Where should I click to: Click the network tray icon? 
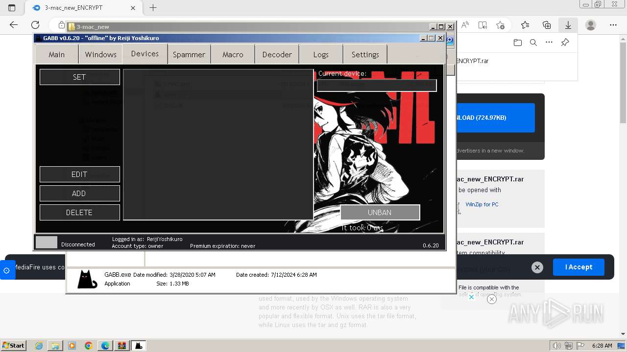pyautogui.click(x=569, y=346)
